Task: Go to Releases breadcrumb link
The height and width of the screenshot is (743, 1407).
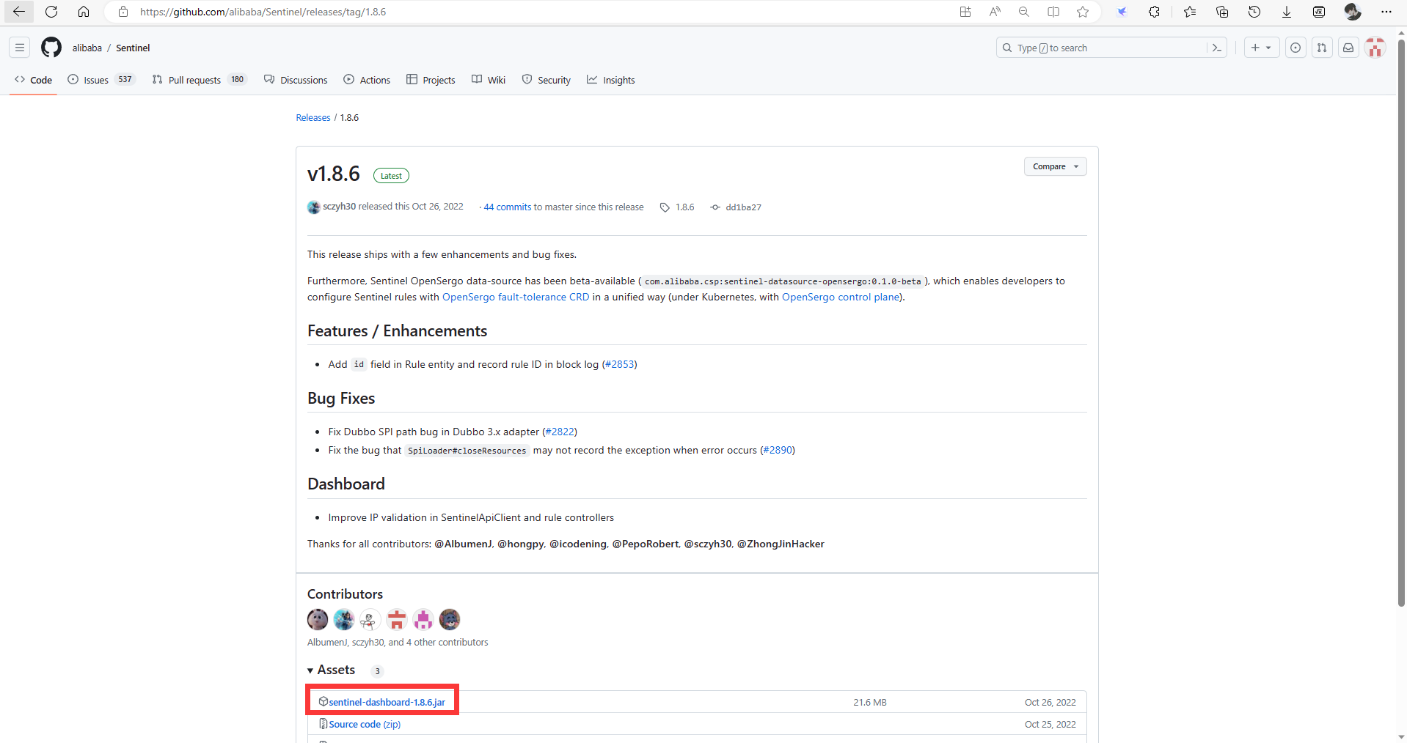Action: [313, 118]
